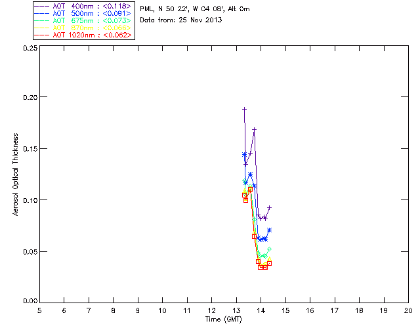
Task: Click the last green diamond marker near 0.05
Action: point(270,249)
